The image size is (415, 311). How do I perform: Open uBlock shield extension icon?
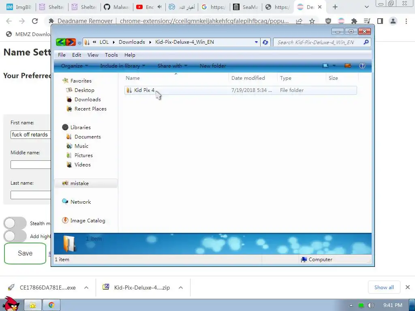coord(328,21)
